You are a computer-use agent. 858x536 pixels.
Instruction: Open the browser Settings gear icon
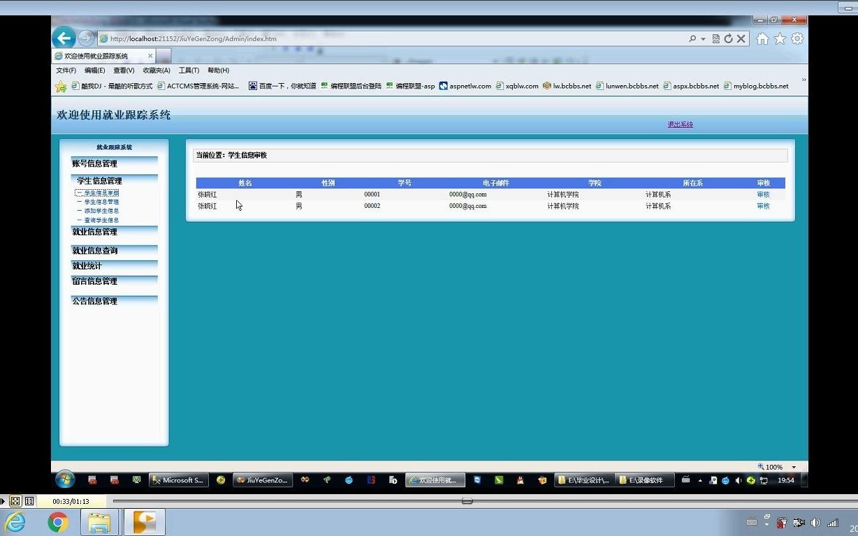(x=797, y=39)
